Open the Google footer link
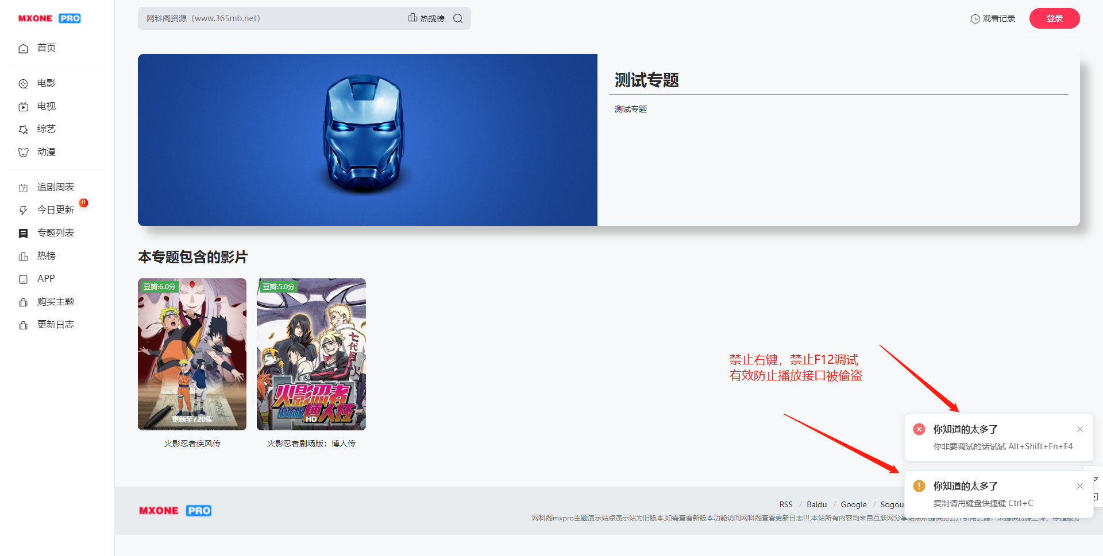This screenshot has width=1103, height=556. pos(854,504)
